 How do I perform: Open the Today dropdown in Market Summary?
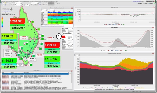(51, 10)
